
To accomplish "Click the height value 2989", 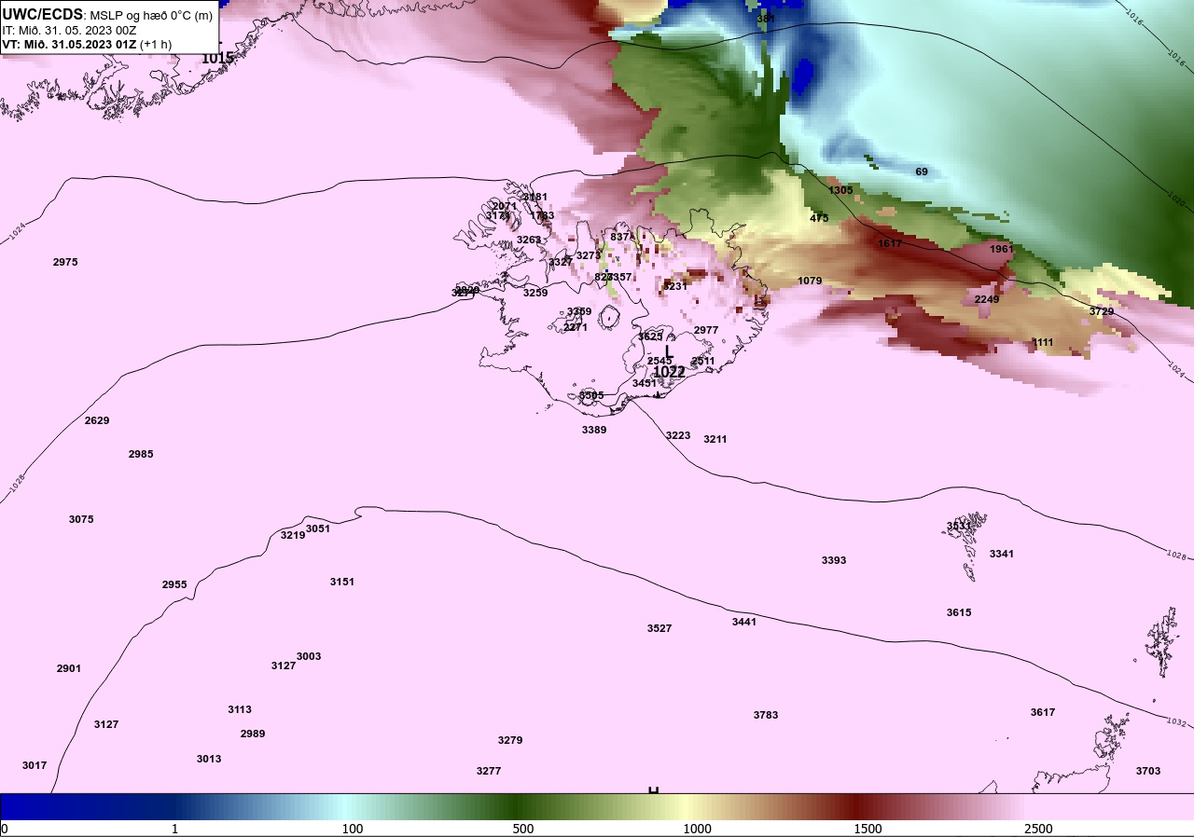I will click(x=253, y=734).
